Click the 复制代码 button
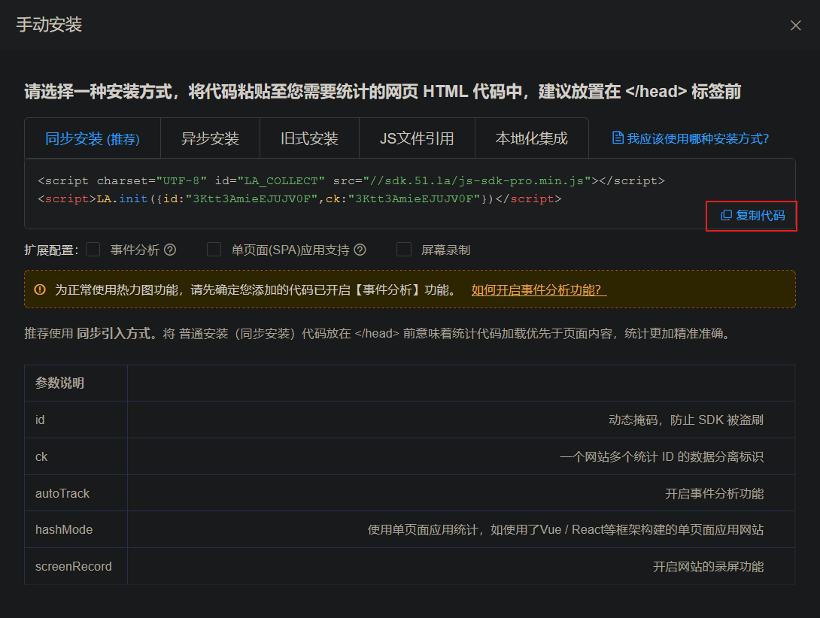 752,216
